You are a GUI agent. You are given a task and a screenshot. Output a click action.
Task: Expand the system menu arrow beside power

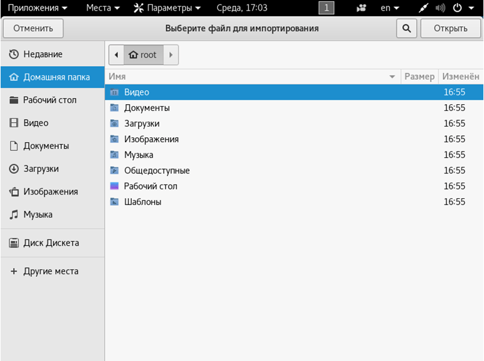471,8
